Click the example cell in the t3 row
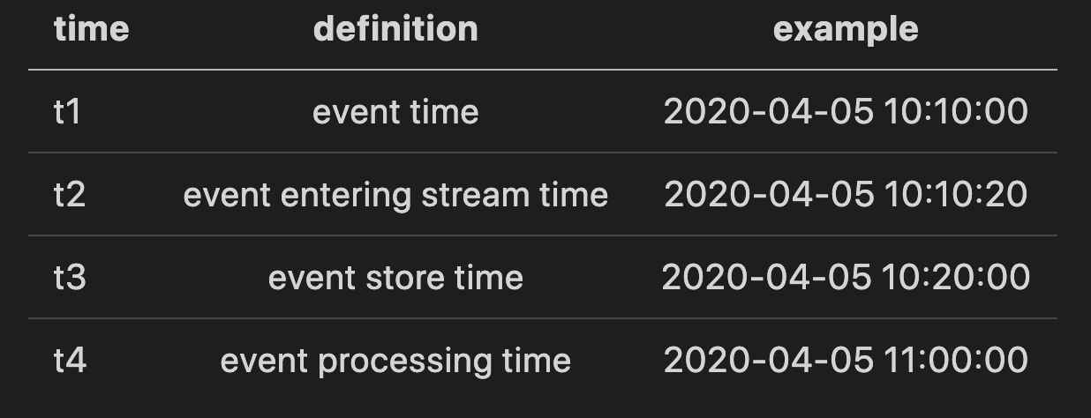1091x418 pixels. pyautogui.click(x=846, y=278)
